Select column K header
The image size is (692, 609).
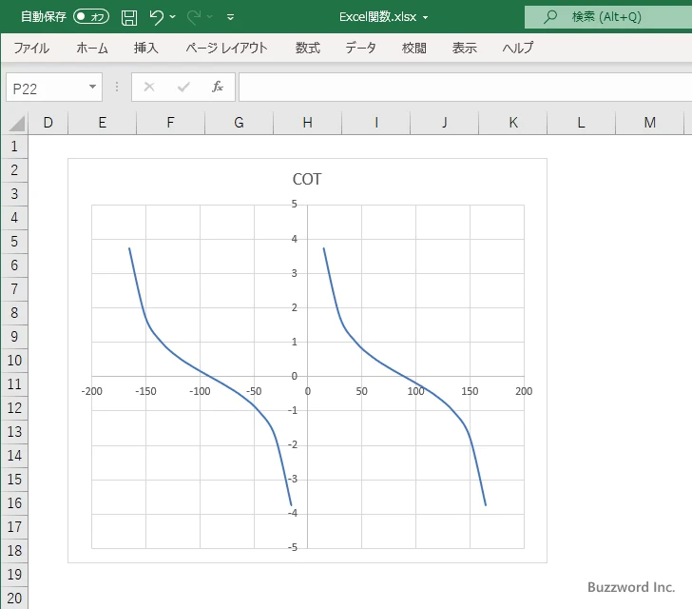tap(513, 123)
